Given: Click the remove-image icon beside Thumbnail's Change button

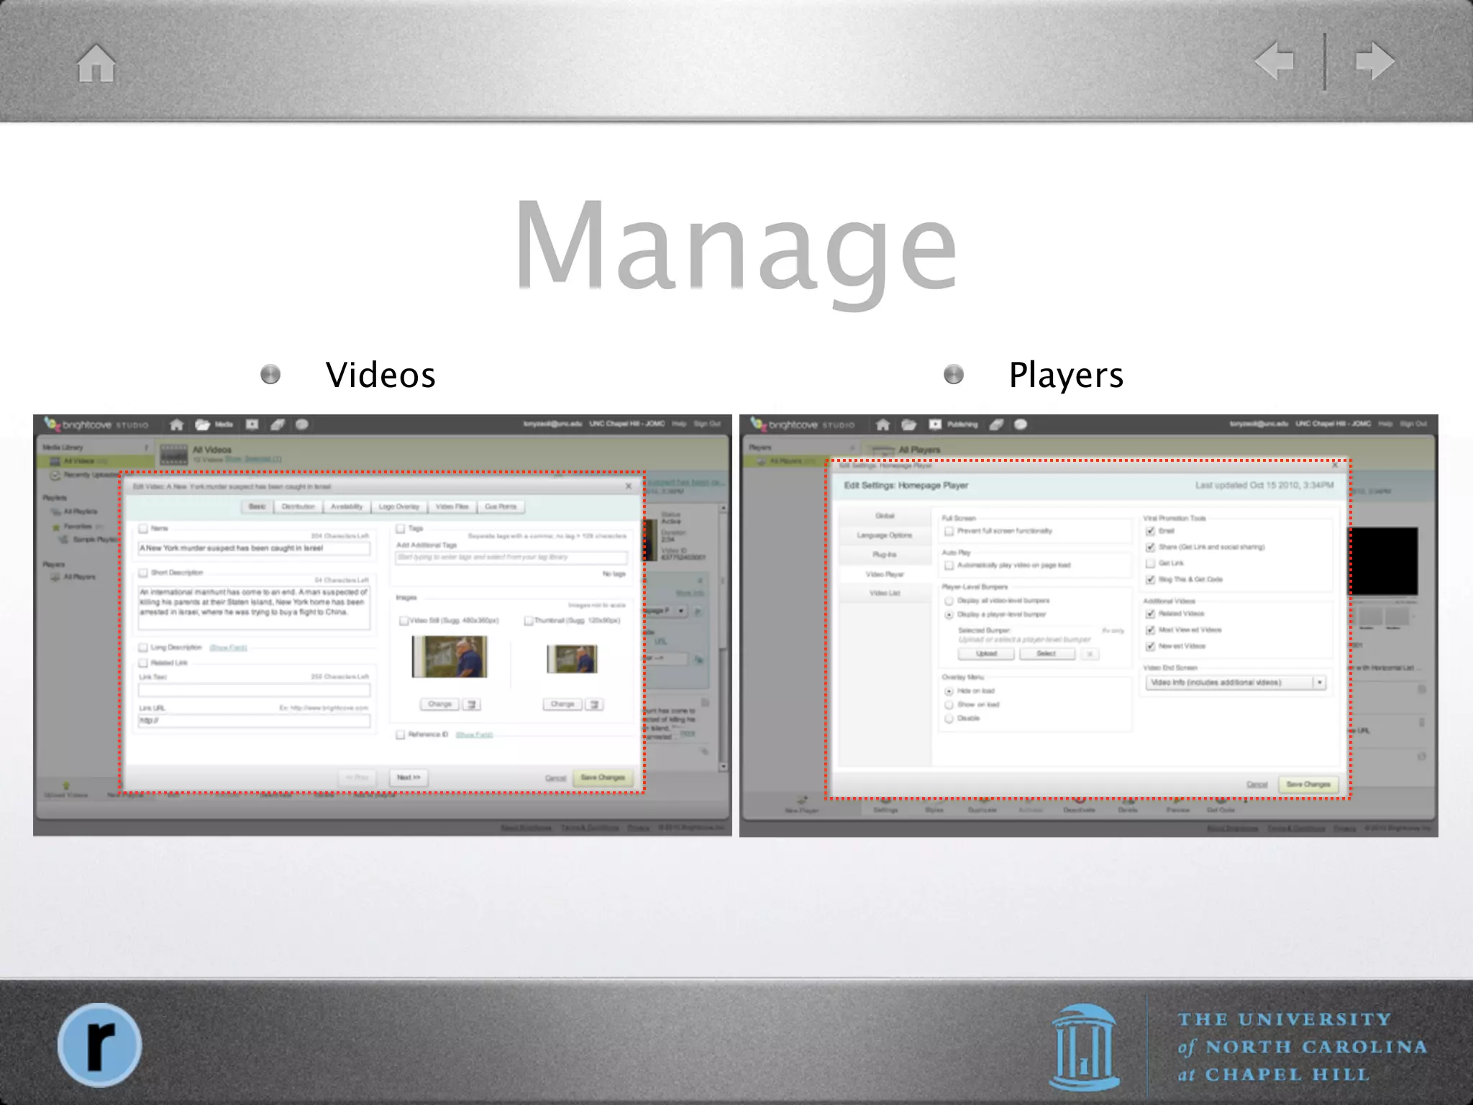Looking at the screenshot, I should pos(595,704).
